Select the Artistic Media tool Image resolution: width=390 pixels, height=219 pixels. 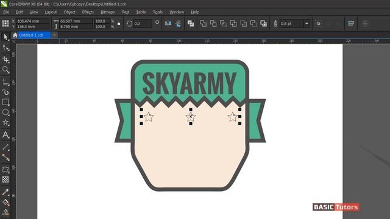coord(5,92)
